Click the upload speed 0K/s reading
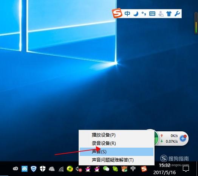 point(174,136)
